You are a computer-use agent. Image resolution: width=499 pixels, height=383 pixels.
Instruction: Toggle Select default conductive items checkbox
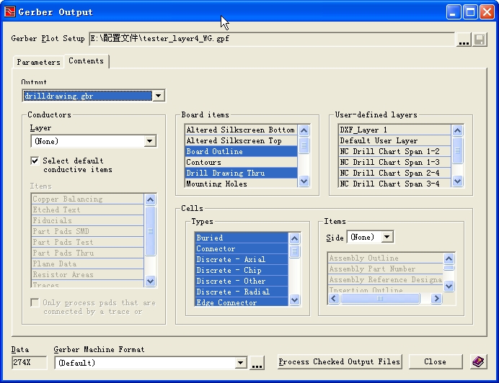(x=35, y=161)
